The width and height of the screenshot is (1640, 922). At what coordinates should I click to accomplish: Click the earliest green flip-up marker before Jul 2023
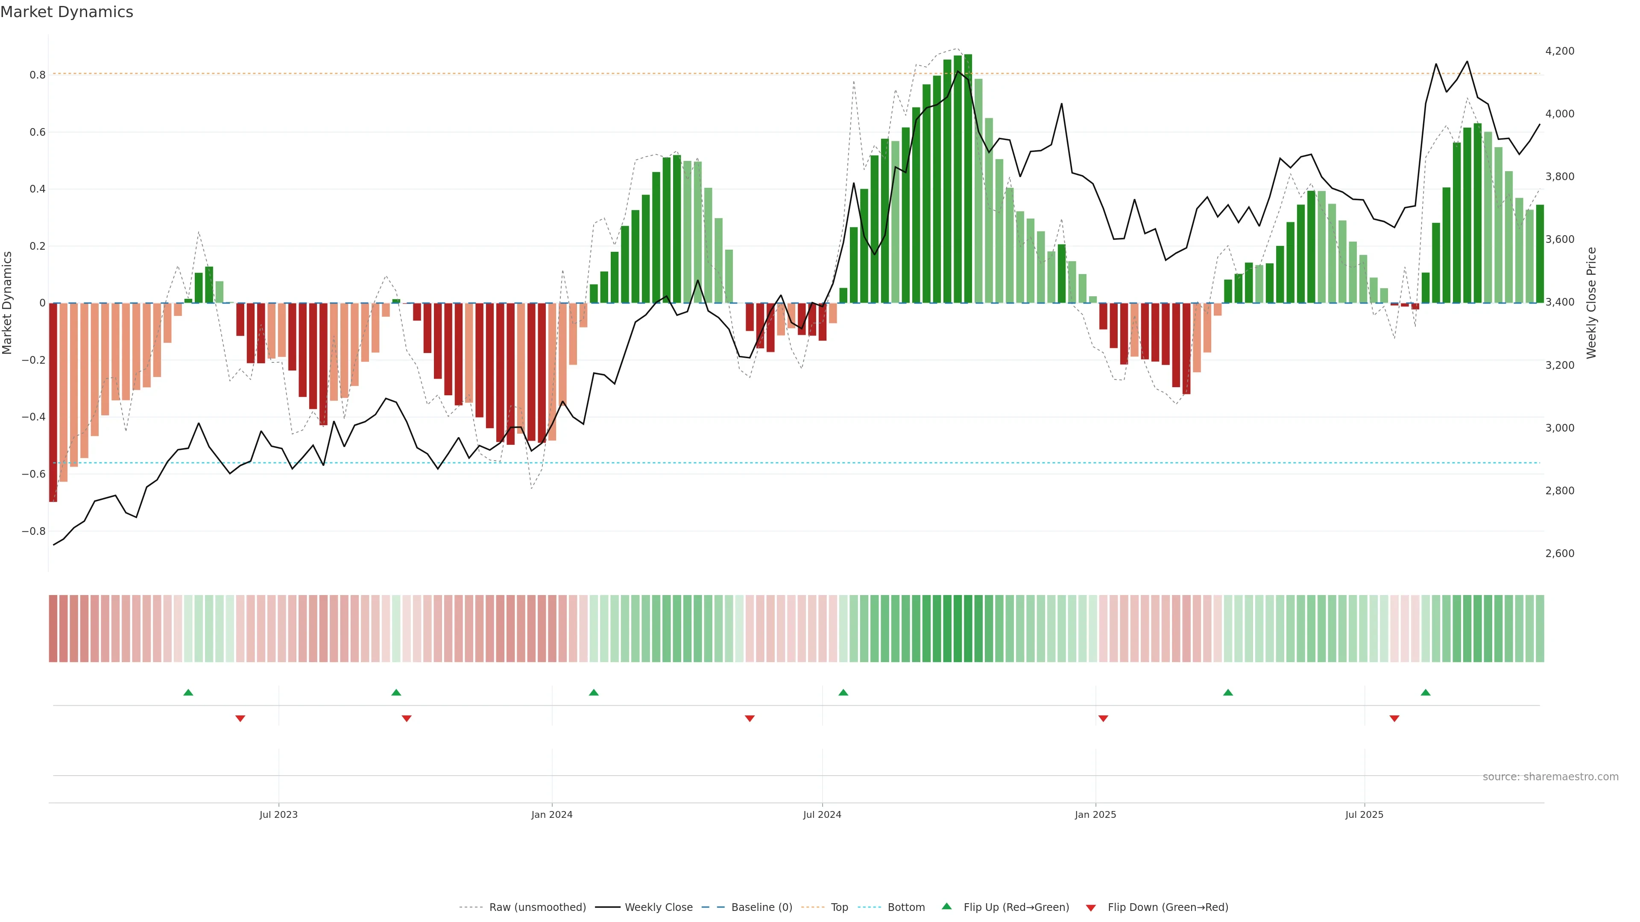[x=188, y=692]
